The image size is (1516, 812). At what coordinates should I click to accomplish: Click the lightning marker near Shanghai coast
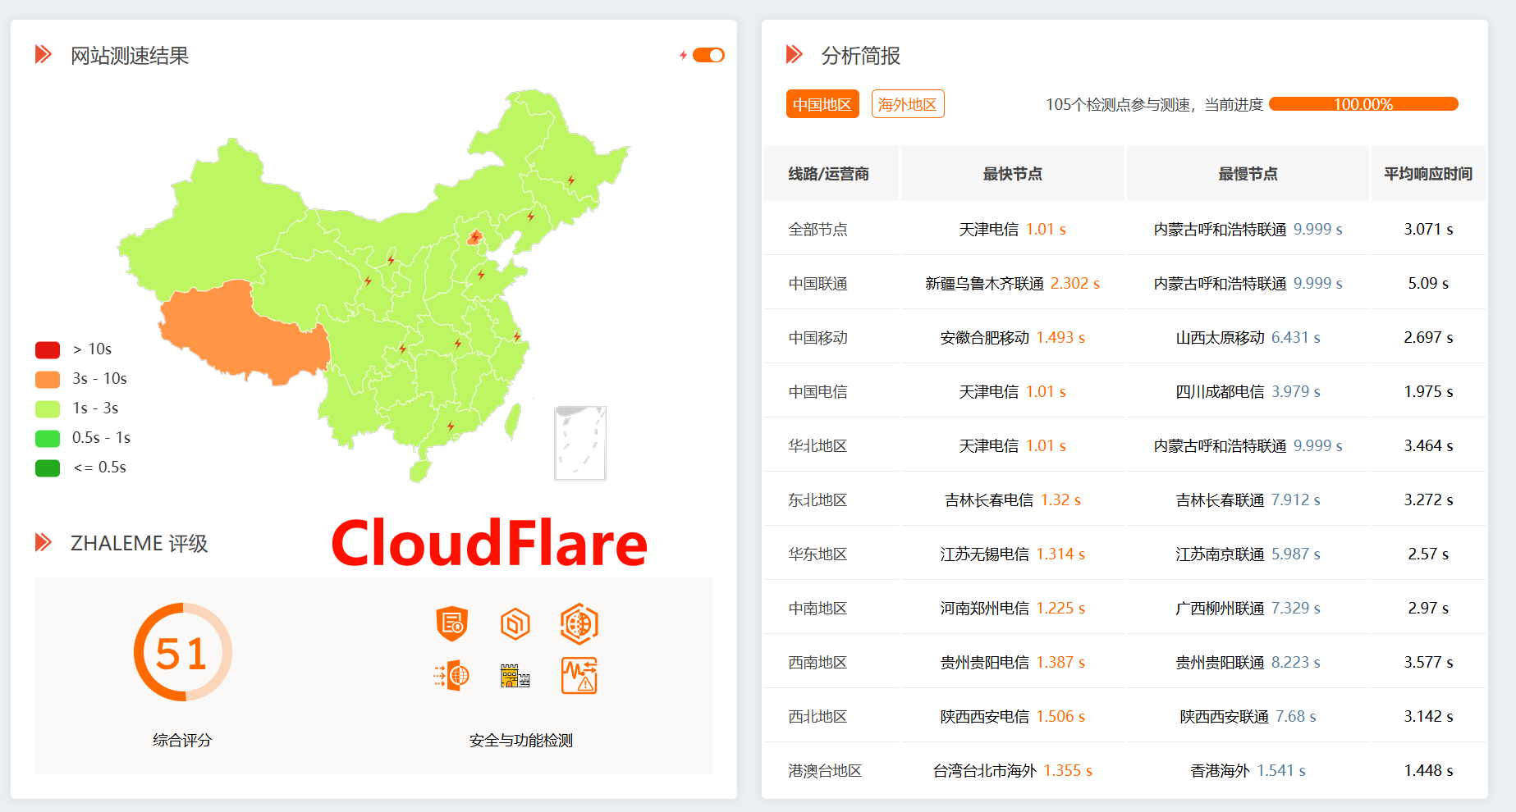click(517, 335)
